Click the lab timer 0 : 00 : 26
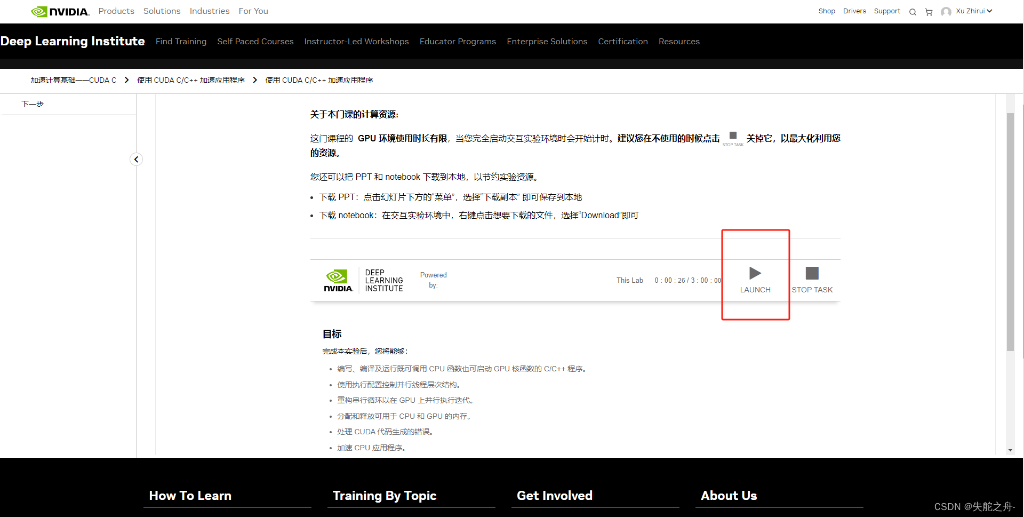Image resolution: width=1024 pixels, height=517 pixels. pos(670,280)
